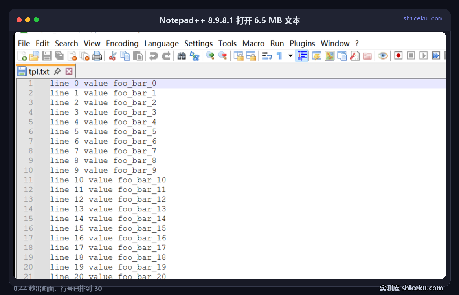Toggle synchronize vertical scrolling
The width and height of the screenshot is (459, 295).
(238, 55)
